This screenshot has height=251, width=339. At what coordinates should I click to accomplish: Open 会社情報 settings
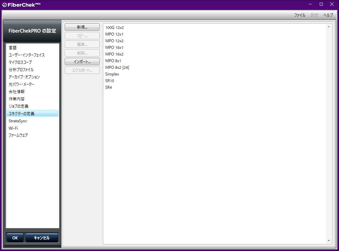click(33, 92)
